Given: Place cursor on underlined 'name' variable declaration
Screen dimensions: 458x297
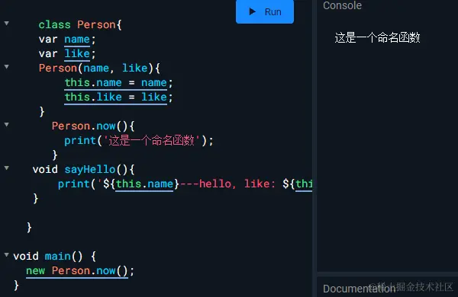Looking at the screenshot, I should coord(77,40).
